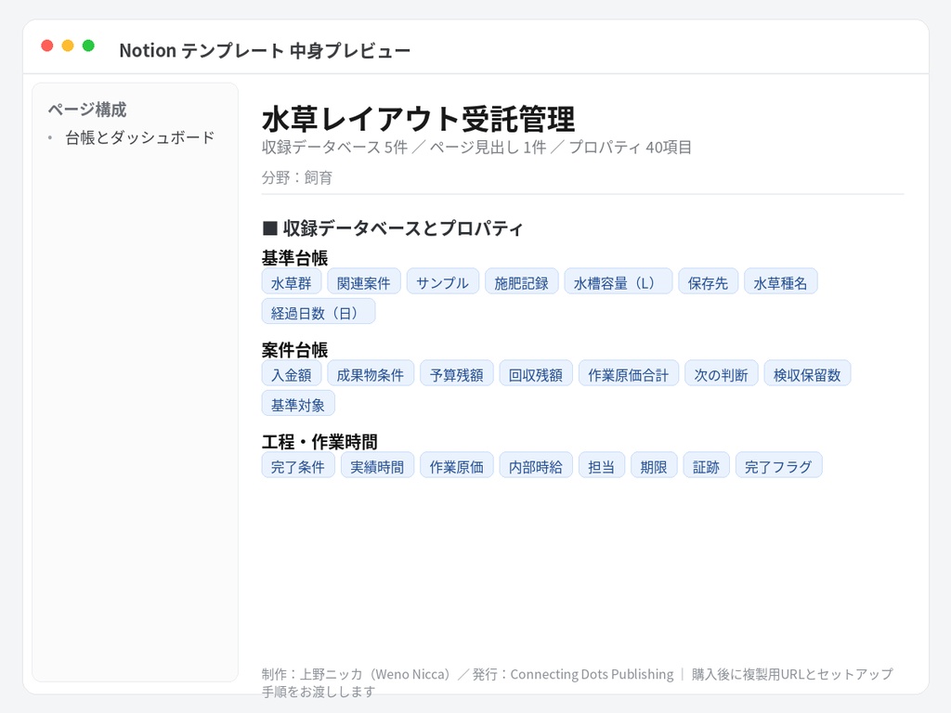
Task: Select the 完了条件 property tag
Action: pos(298,466)
